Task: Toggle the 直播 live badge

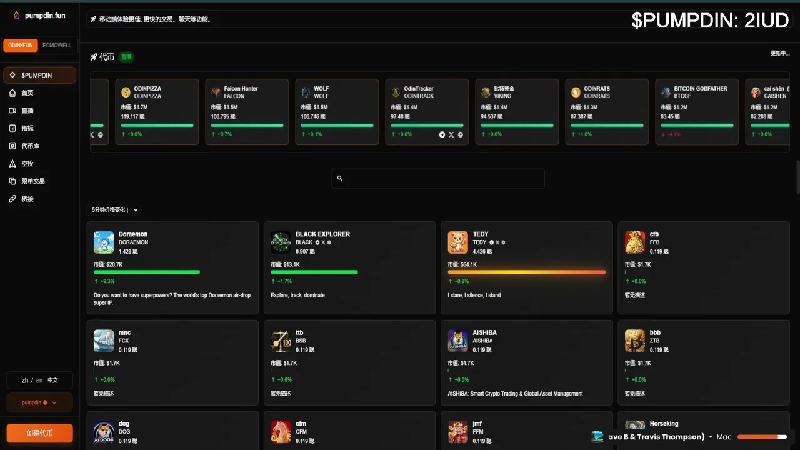Action: [126, 57]
